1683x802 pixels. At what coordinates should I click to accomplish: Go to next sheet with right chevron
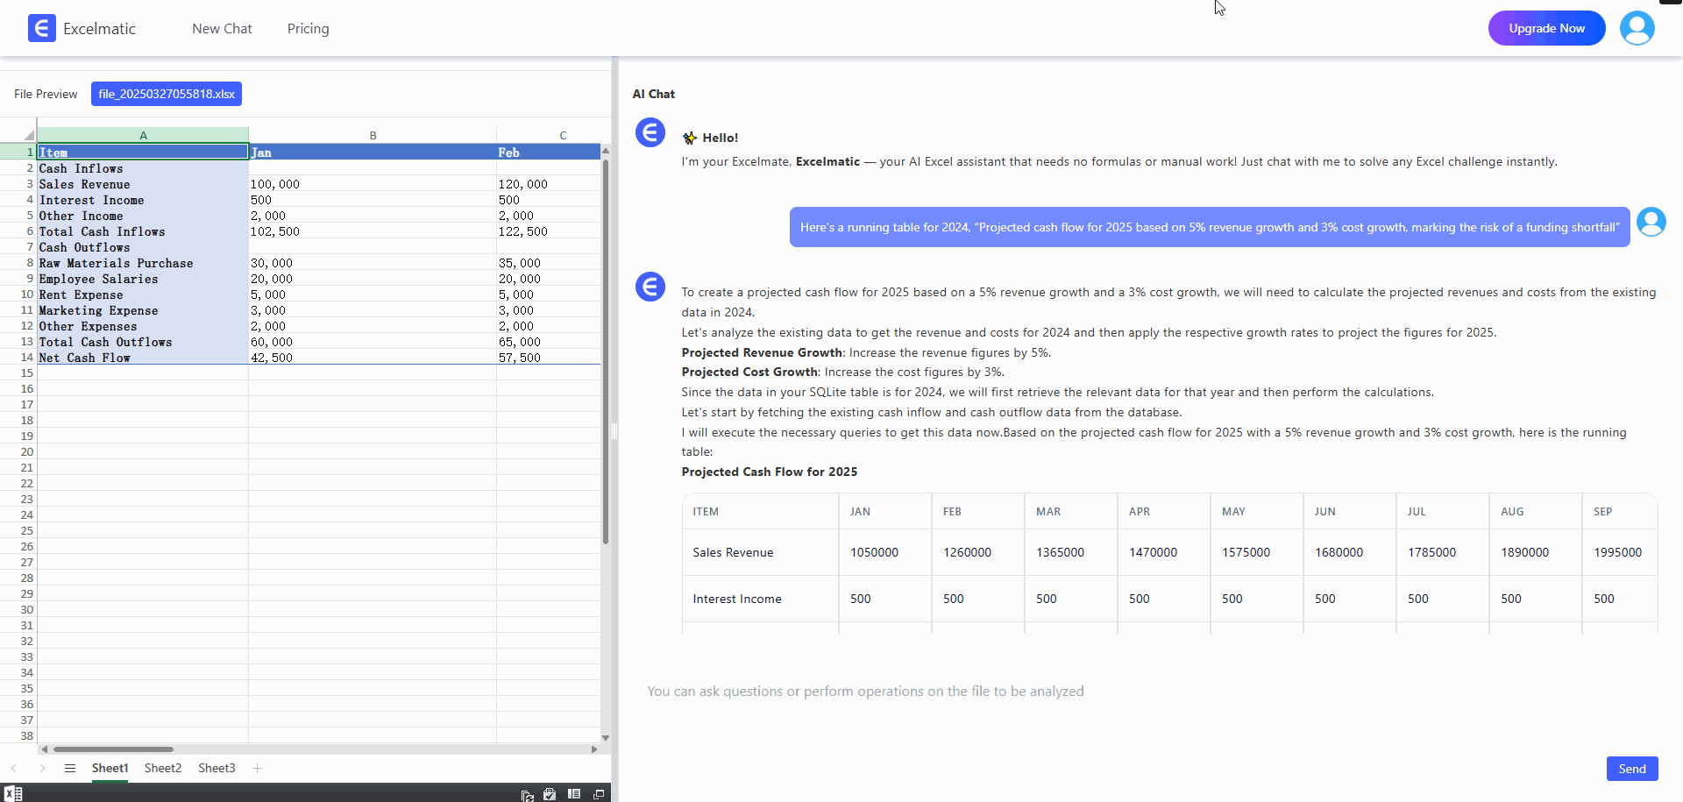tap(42, 769)
